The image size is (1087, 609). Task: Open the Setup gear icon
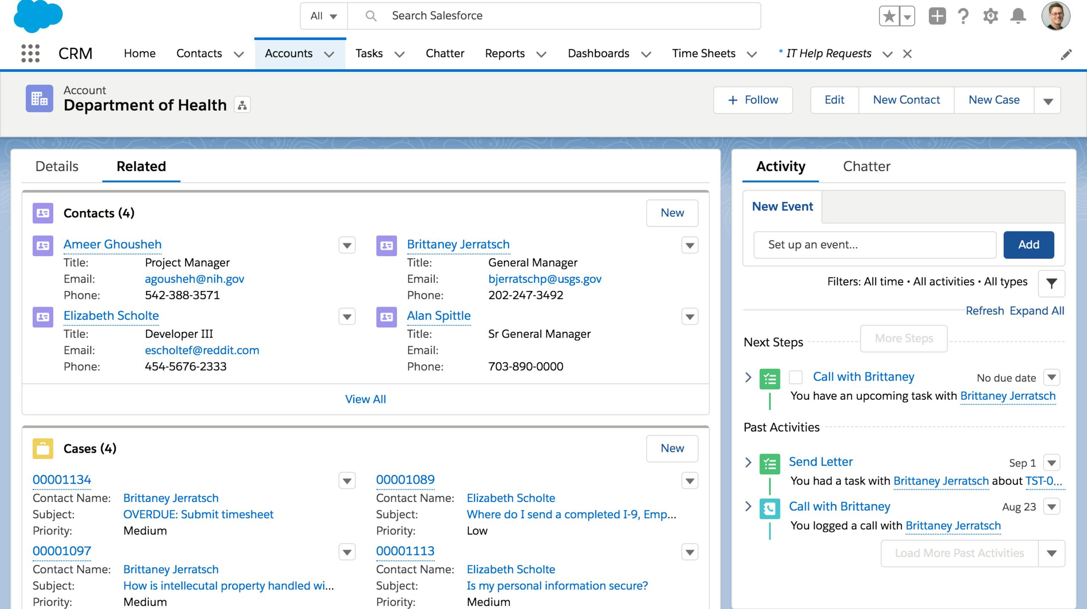tap(990, 17)
